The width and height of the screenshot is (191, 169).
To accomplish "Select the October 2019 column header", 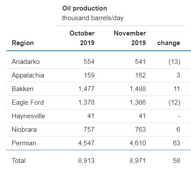I will point(82,38).
